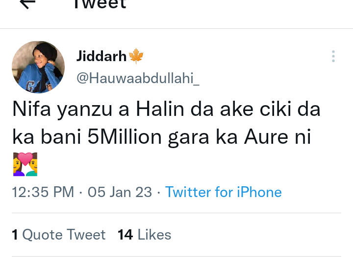Click the 12:35 PM timestamp

point(43,192)
